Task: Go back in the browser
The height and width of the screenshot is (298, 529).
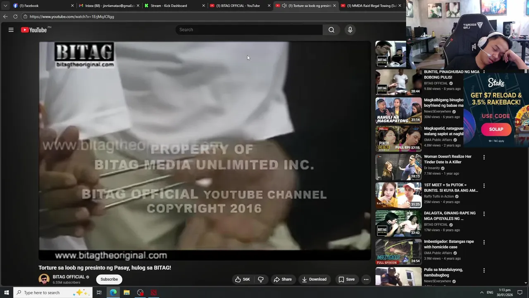Action: tap(5, 17)
